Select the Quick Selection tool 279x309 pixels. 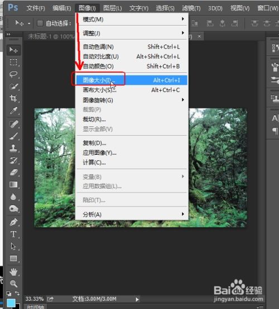click(13, 86)
